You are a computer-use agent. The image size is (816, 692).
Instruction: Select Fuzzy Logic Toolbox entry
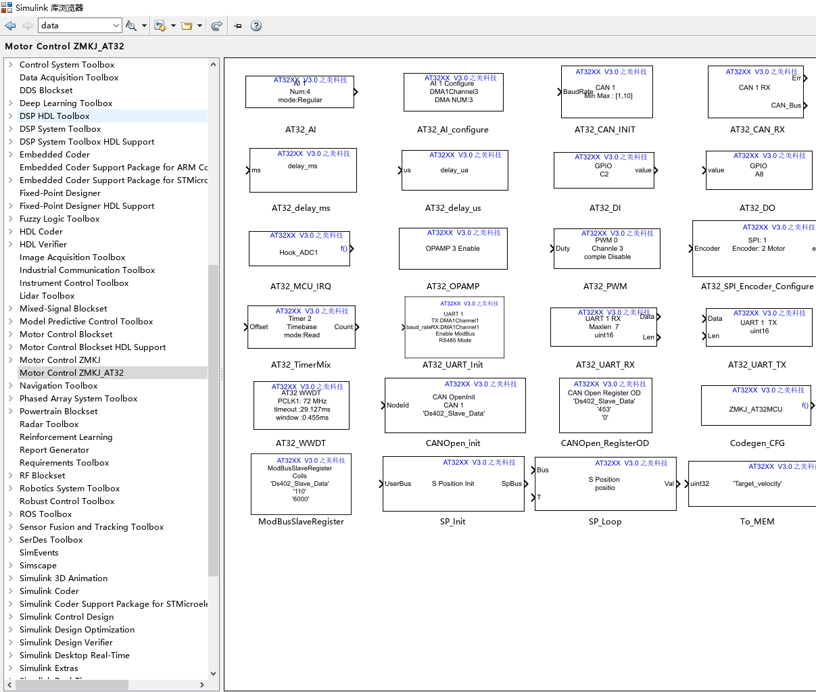coord(59,219)
